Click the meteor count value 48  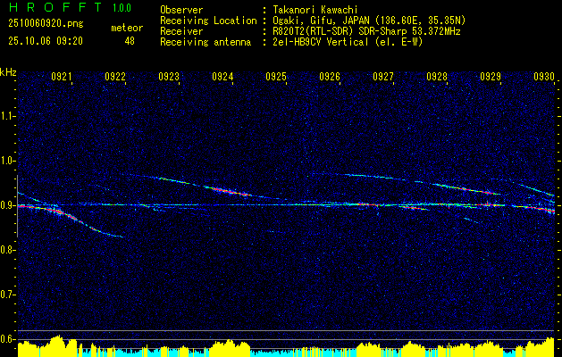click(x=130, y=40)
